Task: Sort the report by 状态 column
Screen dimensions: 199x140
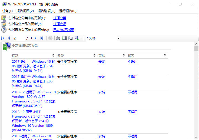Action: click(165, 55)
